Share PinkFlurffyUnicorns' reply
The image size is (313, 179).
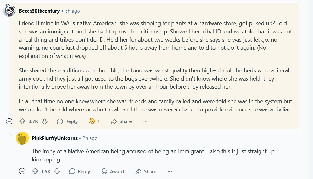[146, 171]
